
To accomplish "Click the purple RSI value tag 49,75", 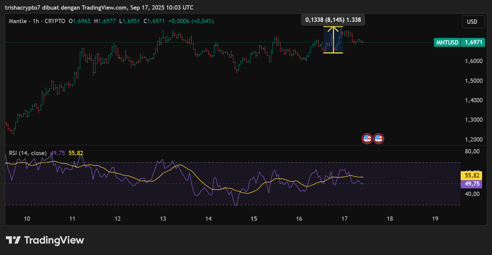I will pyautogui.click(x=471, y=184).
